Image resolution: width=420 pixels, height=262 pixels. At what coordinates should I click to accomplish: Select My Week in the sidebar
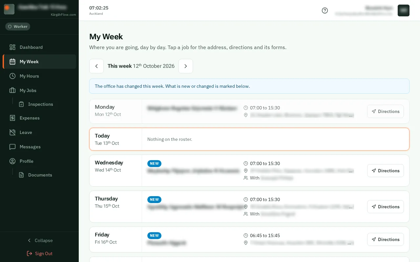point(39,62)
